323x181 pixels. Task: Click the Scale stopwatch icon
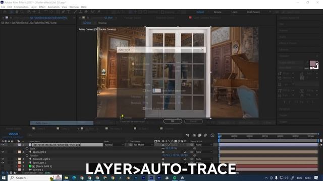pos(27,148)
